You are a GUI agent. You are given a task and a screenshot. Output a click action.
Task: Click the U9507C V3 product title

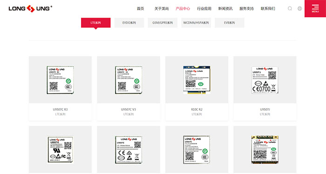point(129,110)
